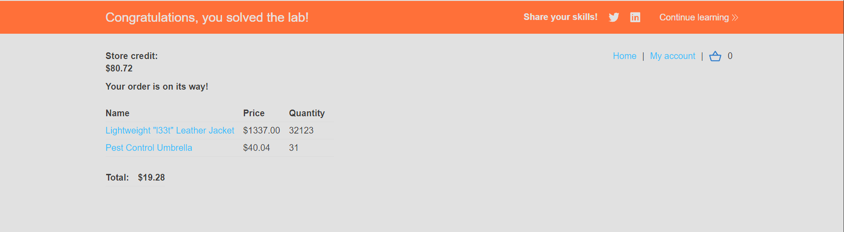Open the shopping basket icon
The width and height of the screenshot is (844, 232).
(715, 56)
